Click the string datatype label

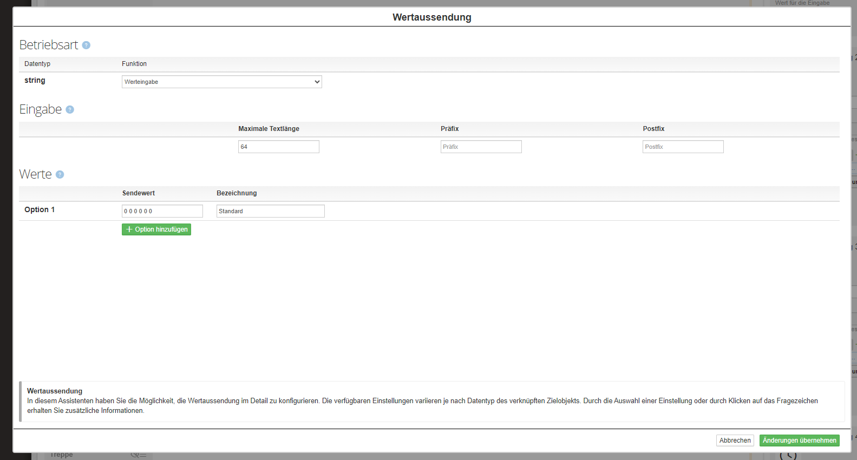[35, 81]
